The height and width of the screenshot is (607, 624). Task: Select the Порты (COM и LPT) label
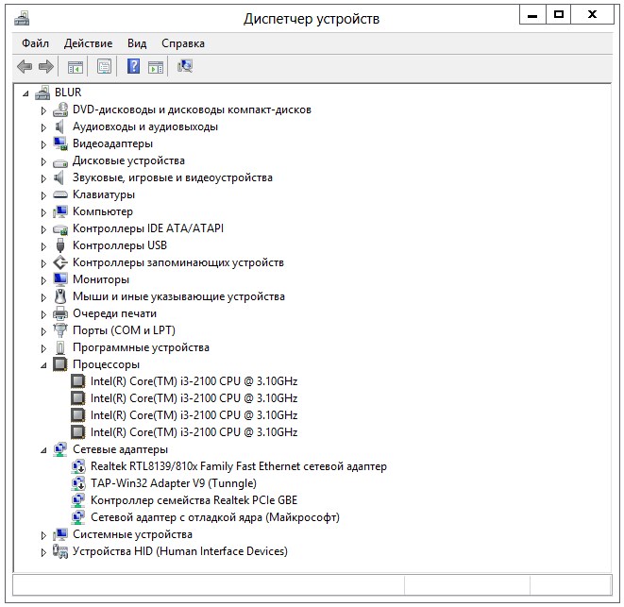pos(124,330)
